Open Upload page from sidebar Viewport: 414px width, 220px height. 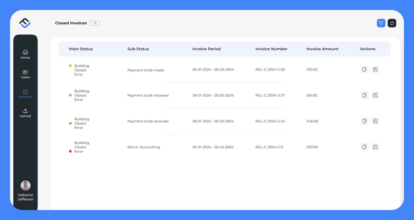[x=25, y=113]
